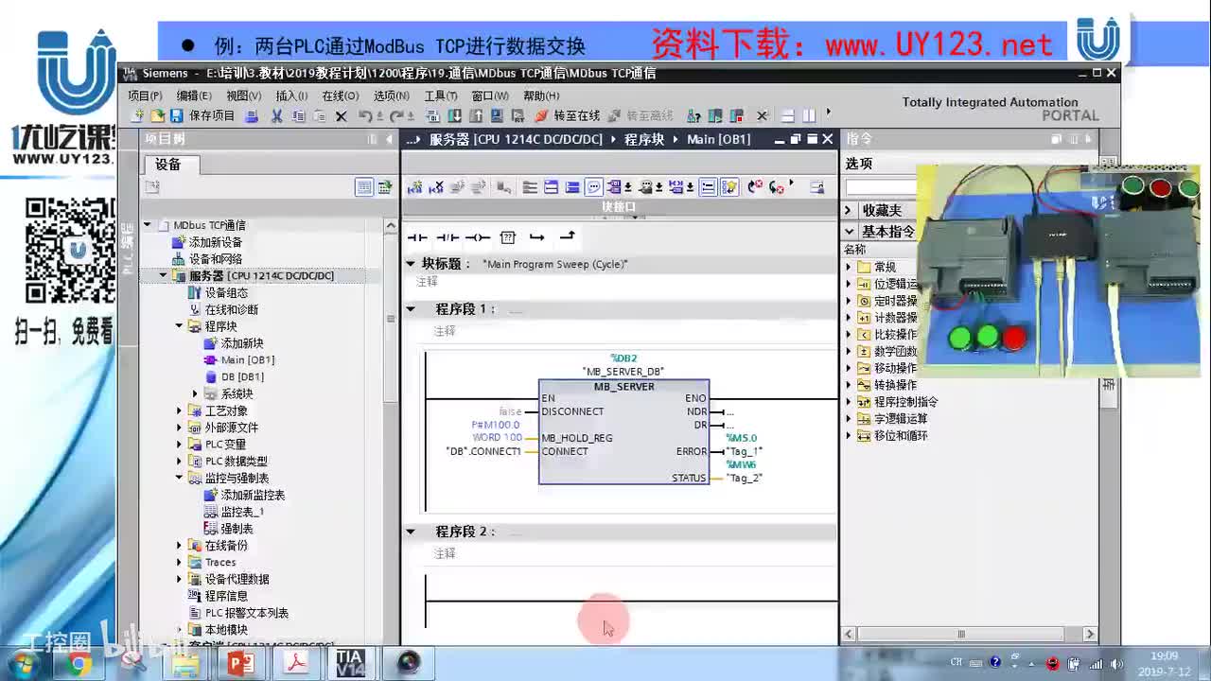Collapse 监控与强制表 folder

(x=180, y=478)
